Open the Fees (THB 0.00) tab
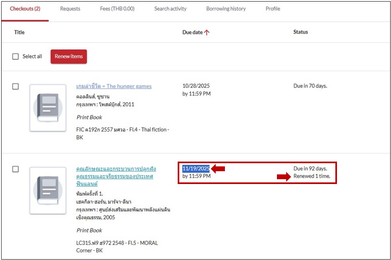Screen dimensions: 391x260 click(117, 9)
